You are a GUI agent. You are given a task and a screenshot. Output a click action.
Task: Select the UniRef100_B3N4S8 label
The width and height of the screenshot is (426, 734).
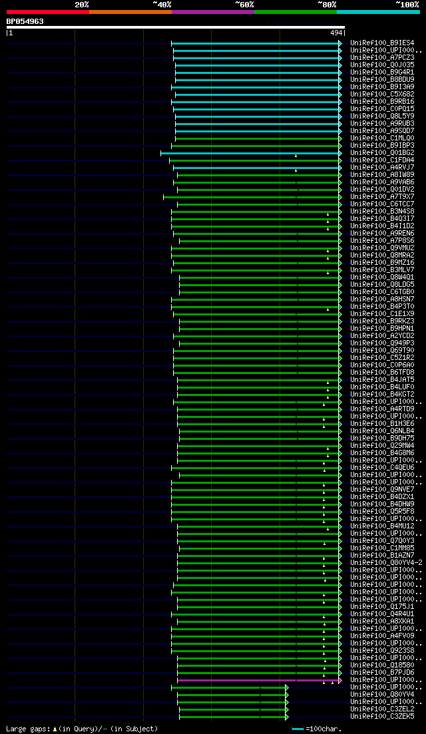point(382,211)
